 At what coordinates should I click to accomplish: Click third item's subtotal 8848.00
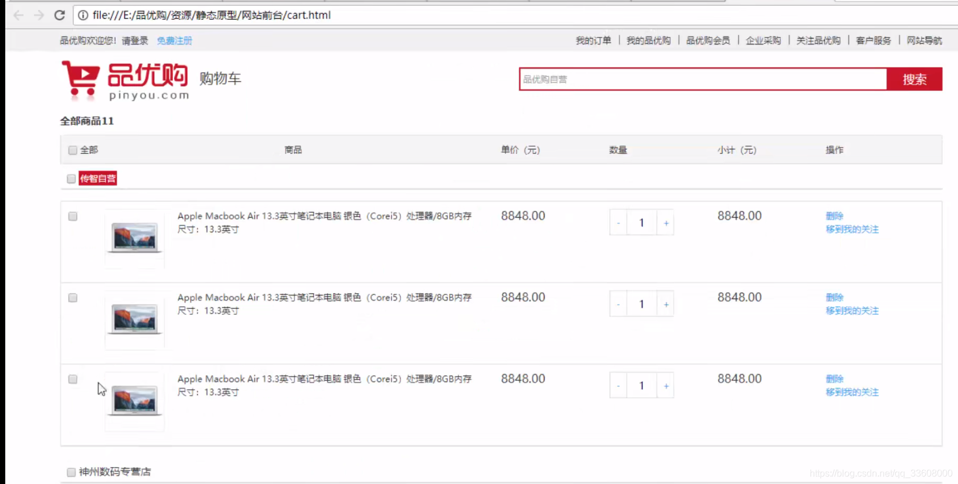click(739, 379)
